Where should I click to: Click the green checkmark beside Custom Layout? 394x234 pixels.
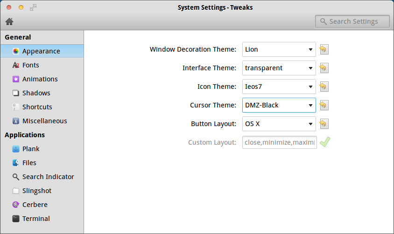click(324, 142)
